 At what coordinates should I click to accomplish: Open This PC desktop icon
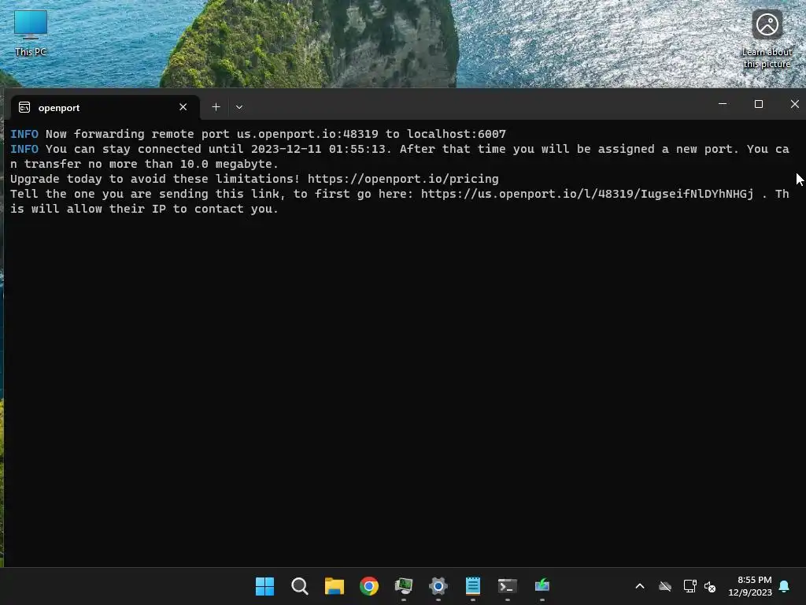click(31, 33)
